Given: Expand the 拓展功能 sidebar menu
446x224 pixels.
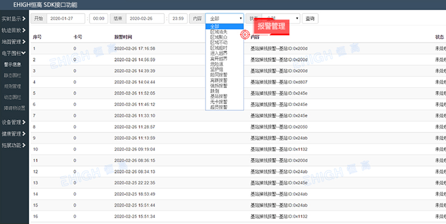Looking at the screenshot, I should pyautogui.click(x=13, y=145).
